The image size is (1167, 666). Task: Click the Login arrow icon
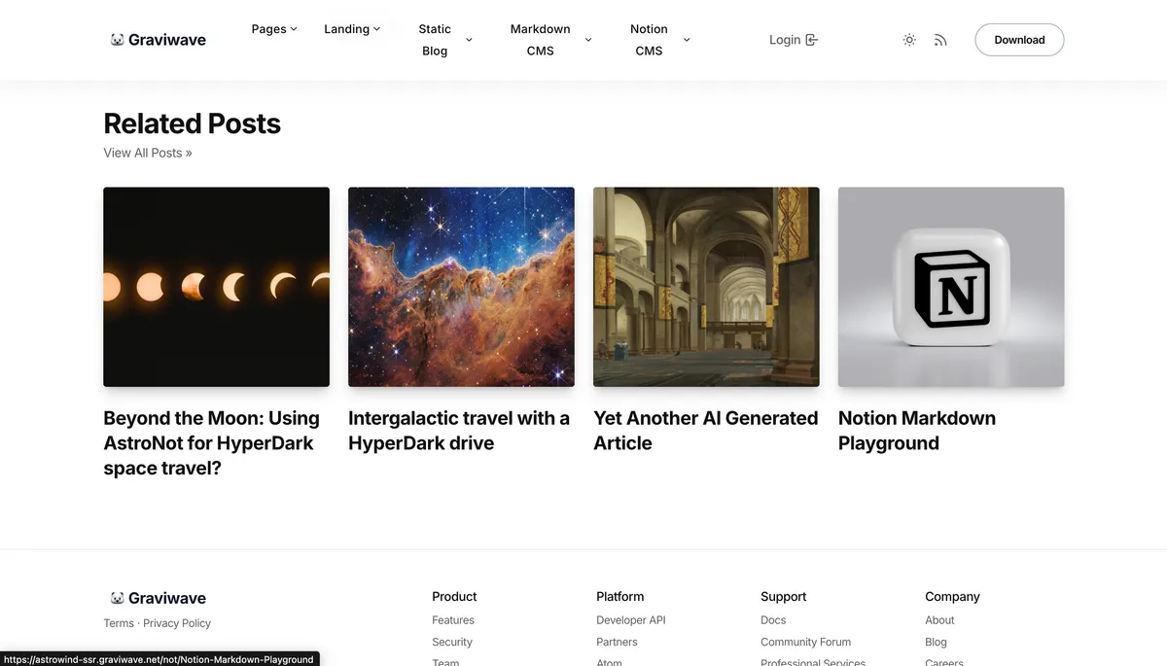812,40
